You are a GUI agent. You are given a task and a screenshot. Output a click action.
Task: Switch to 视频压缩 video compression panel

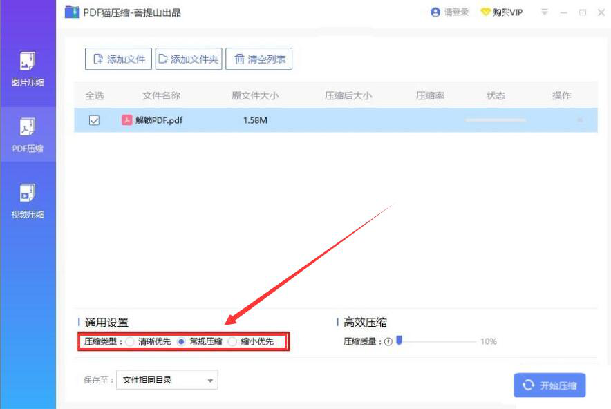pyautogui.click(x=28, y=196)
